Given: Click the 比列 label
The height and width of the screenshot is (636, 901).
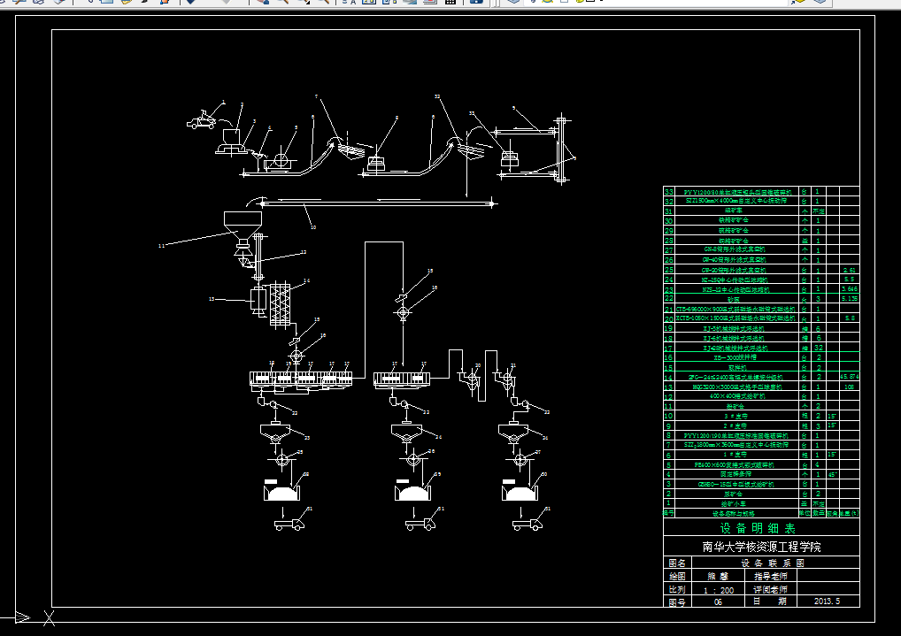Looking at the screenshot, I should pyautogui.click(x=677, y=589).
